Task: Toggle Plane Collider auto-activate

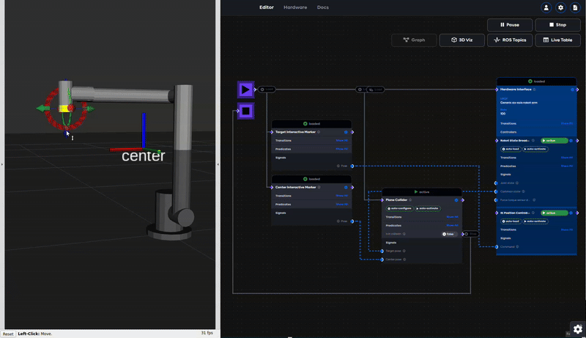Action: [x=428, y=208]
